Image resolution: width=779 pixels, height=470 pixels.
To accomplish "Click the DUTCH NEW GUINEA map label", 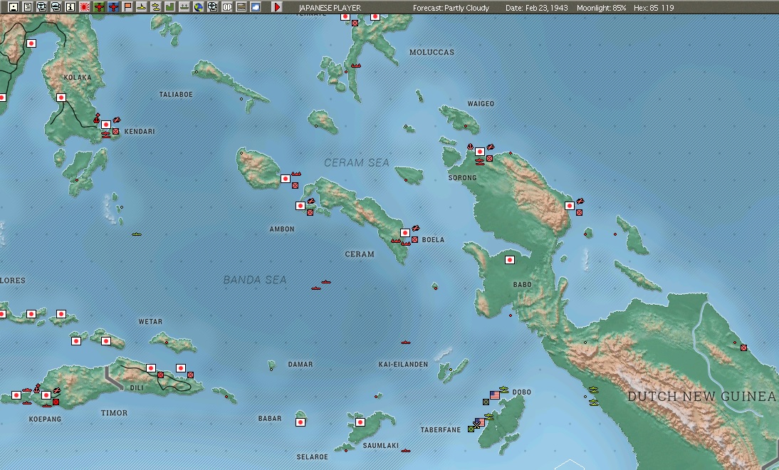I will coord(701,396).
